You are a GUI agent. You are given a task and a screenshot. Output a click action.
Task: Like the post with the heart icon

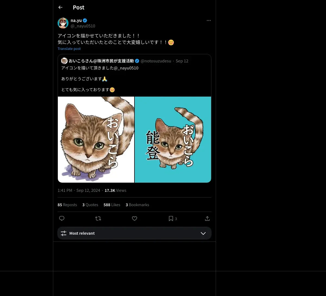tap(134, 218)
